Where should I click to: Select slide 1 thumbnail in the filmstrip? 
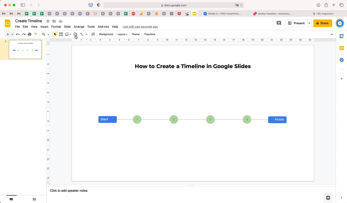pyautogui.click(x=25, y=49)
